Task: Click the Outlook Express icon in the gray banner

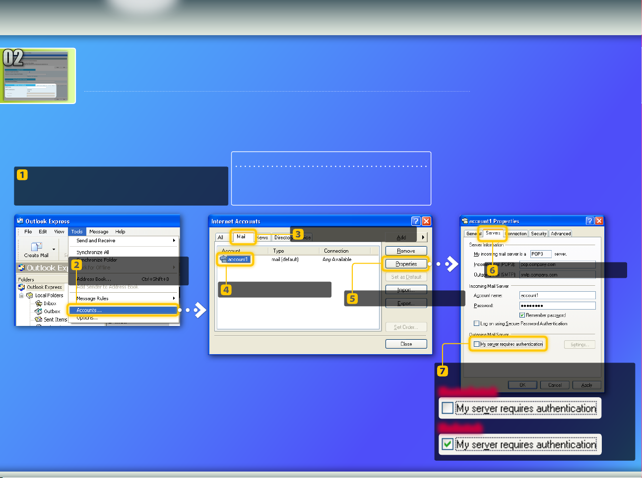Action: click(22, 267)
